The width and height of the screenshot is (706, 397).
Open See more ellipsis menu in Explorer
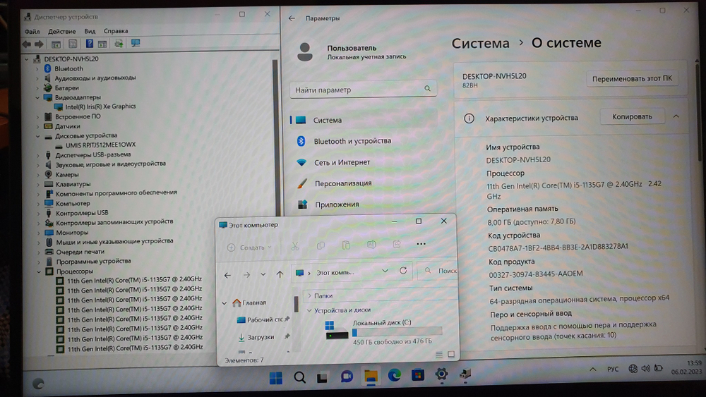pos(421,244)
